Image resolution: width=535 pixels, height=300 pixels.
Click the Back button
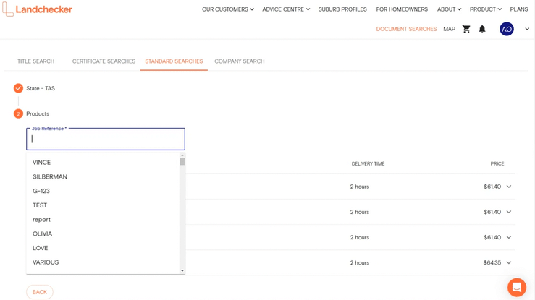[x=40, y=292]
